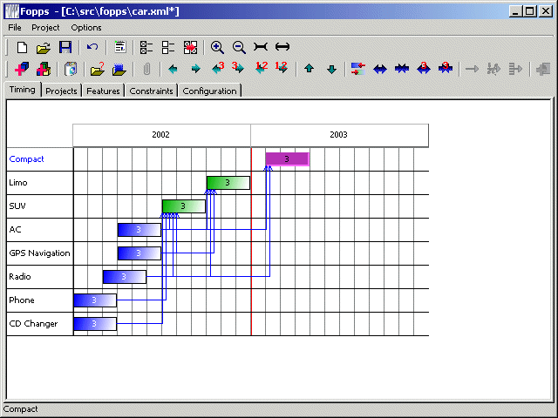Screen dimensions: 558x418
Task: Select the Timing tab
Action: pyautogui.click(x=23, y=90)
